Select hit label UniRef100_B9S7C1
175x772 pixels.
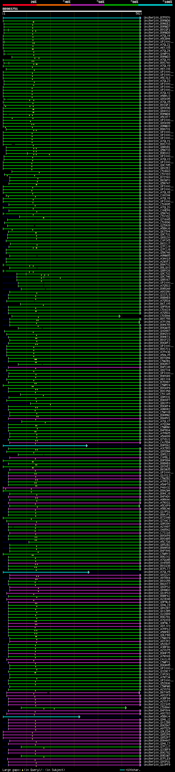[157, 349]
